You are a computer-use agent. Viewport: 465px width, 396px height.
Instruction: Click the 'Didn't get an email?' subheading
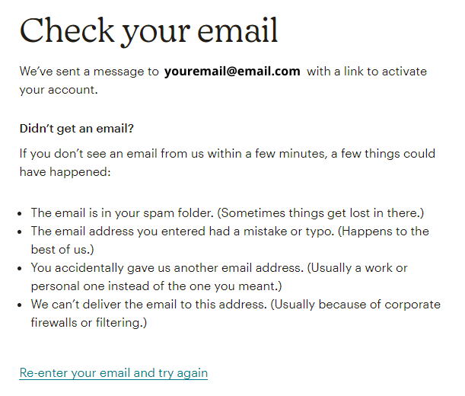click(x=77, y=129)
